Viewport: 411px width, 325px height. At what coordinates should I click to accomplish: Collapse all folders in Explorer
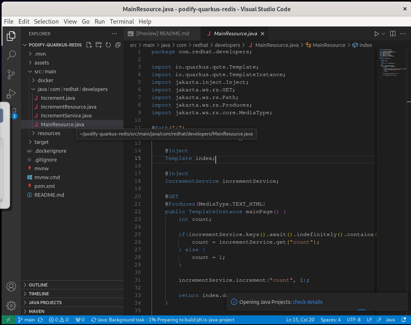tap(118, 45)
